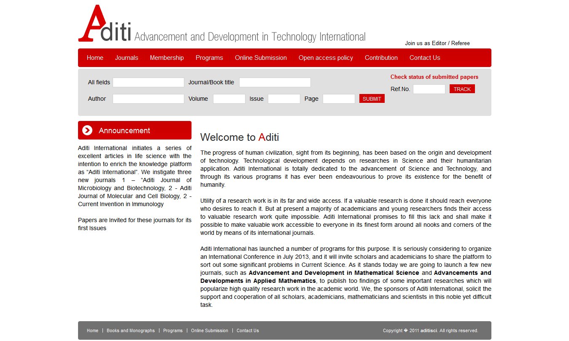The image size is (569, 341).
Task: Click the Issue input box
Action: pyautogui.click(x=284, y=99)
